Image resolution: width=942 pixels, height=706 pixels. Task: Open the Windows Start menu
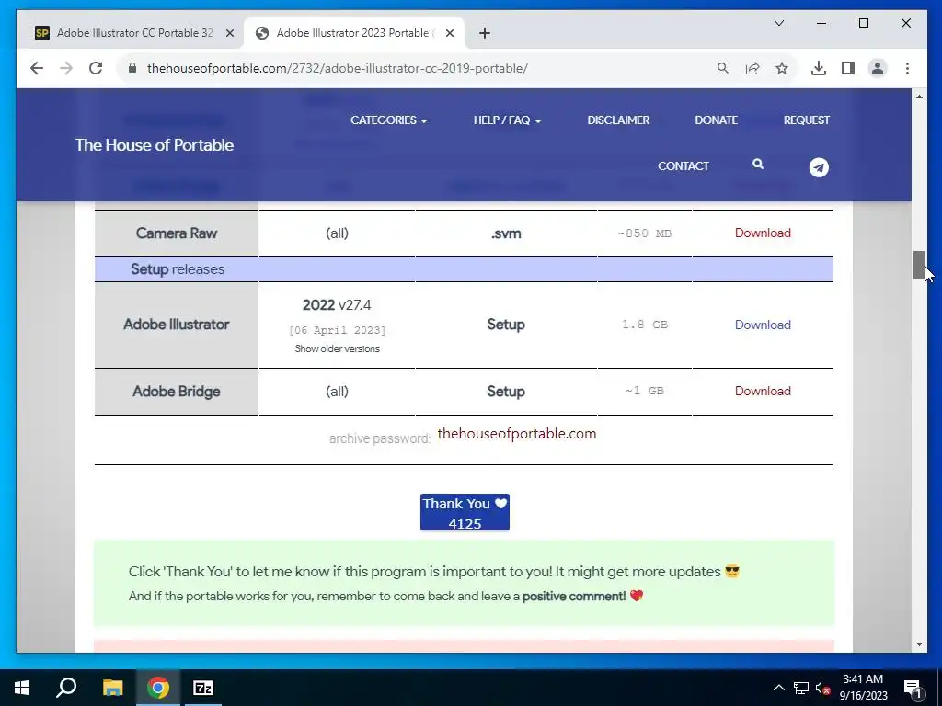pyautogui.click(x=22, y=688)
